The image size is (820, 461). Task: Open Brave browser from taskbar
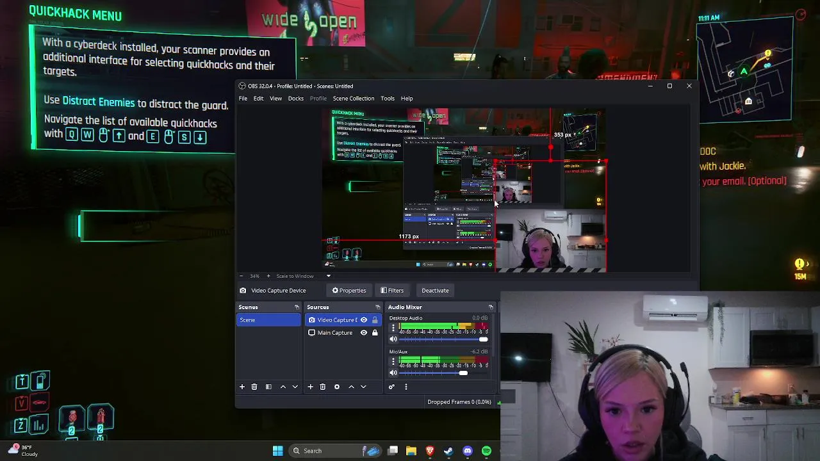click(430, 451)
